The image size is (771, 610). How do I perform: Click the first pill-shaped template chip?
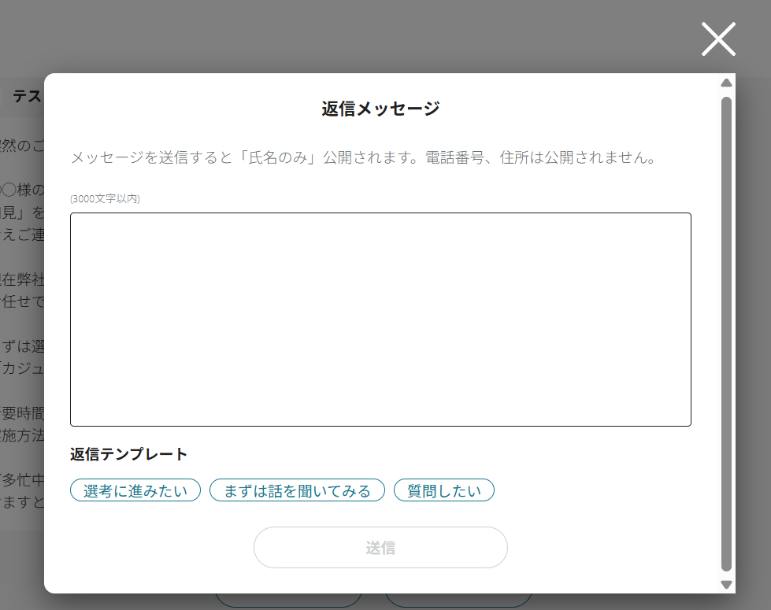coord(135,490)
